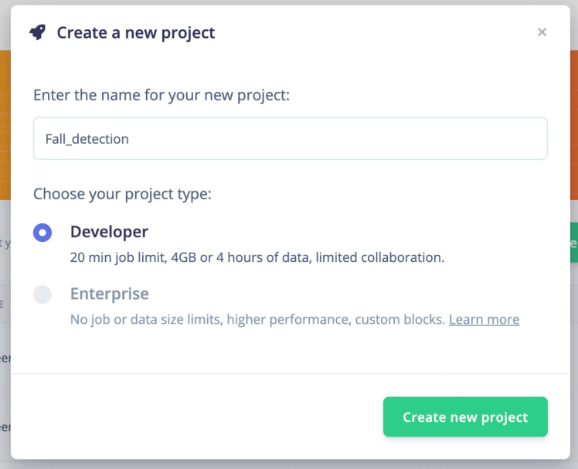Open the Learn more link
Viewport: 578px width, 469px height.
[484, 319]
